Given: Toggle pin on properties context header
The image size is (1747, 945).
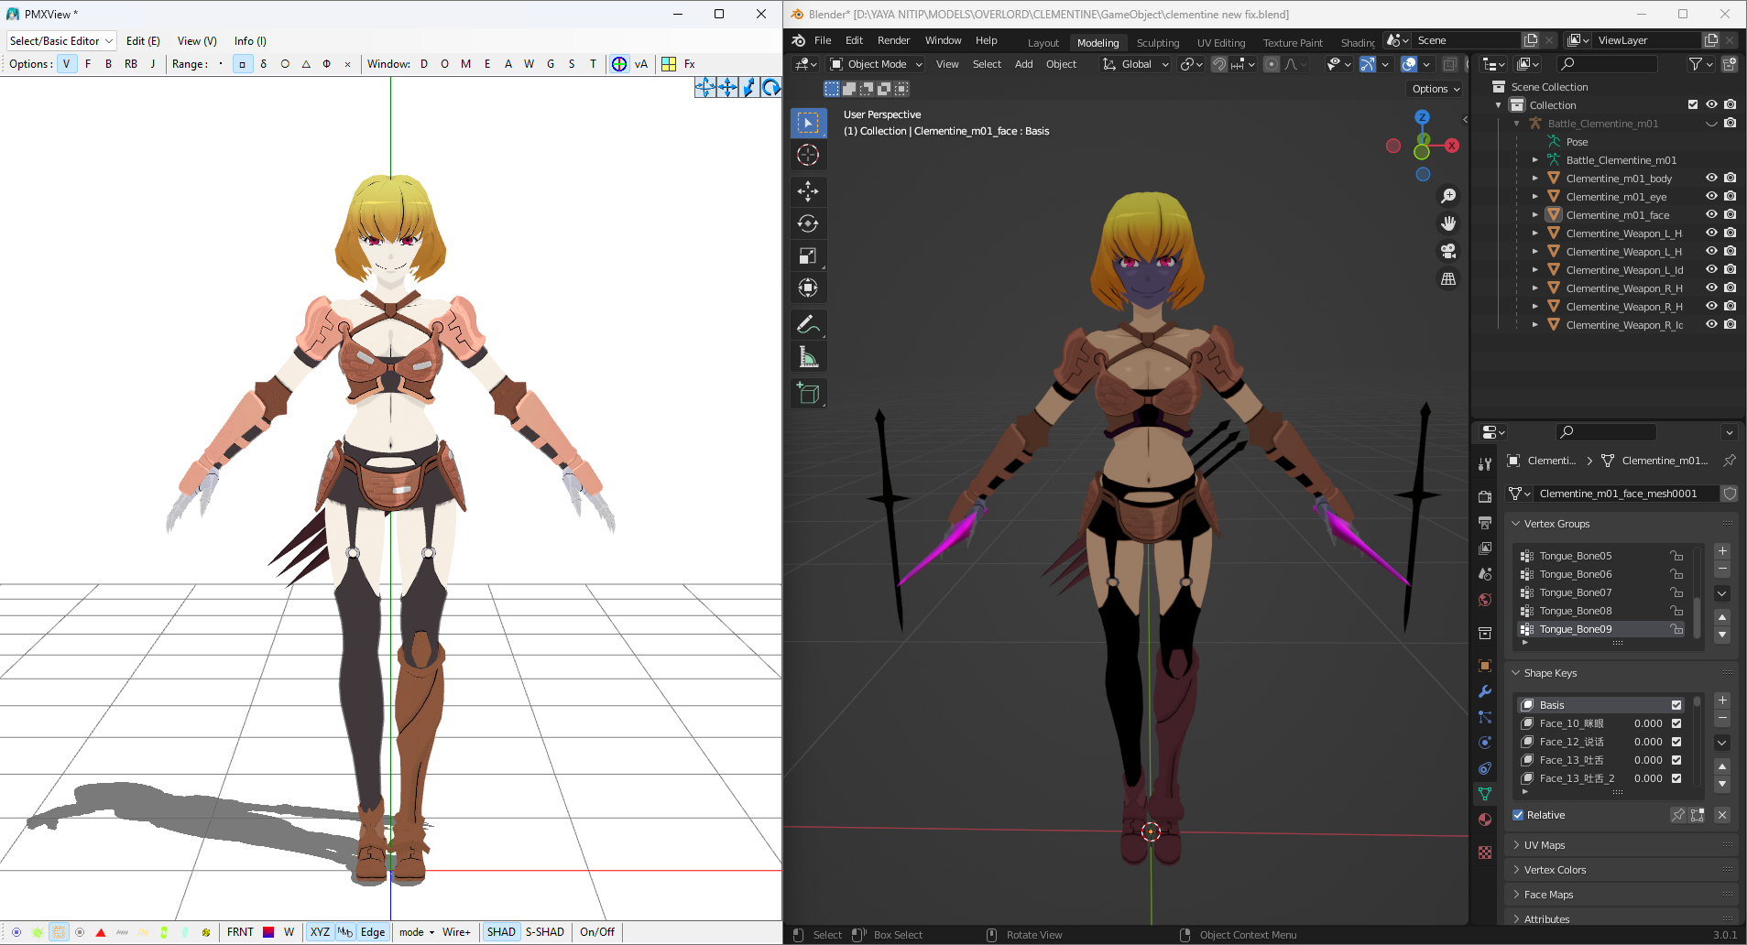Looking at the screenshot, I should [x=1730, y=461].
